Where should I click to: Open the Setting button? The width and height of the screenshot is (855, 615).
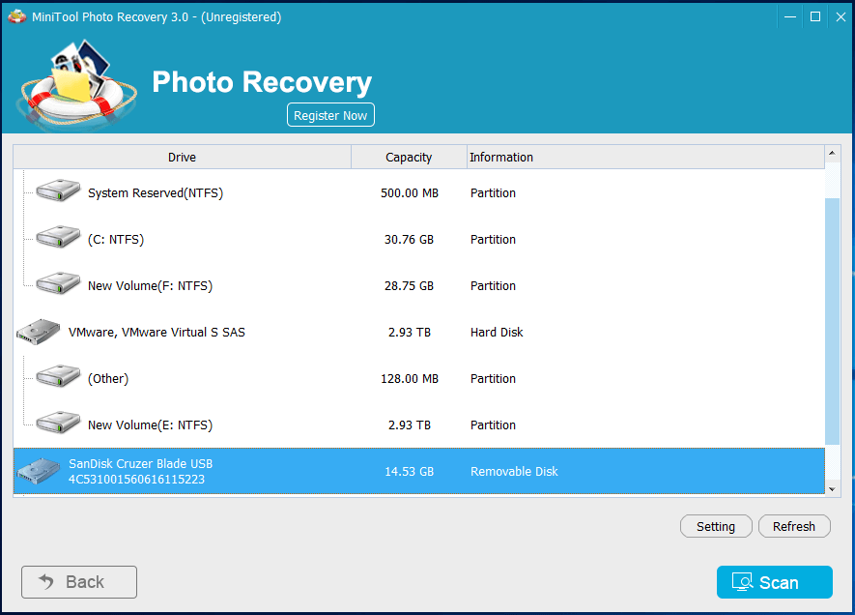point(716,527)
